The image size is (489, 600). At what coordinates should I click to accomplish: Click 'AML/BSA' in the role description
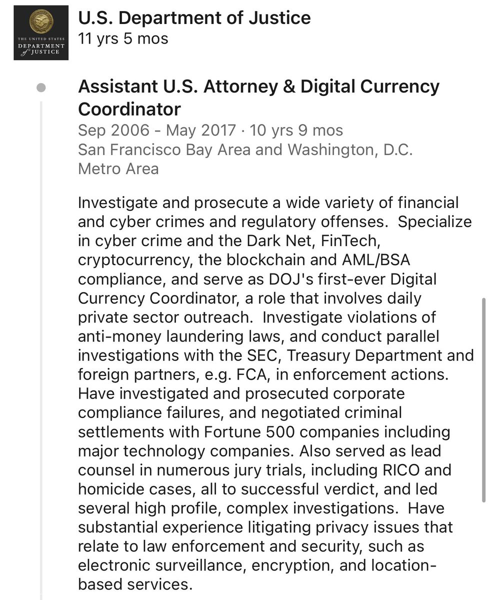click(x=370, y=260)
